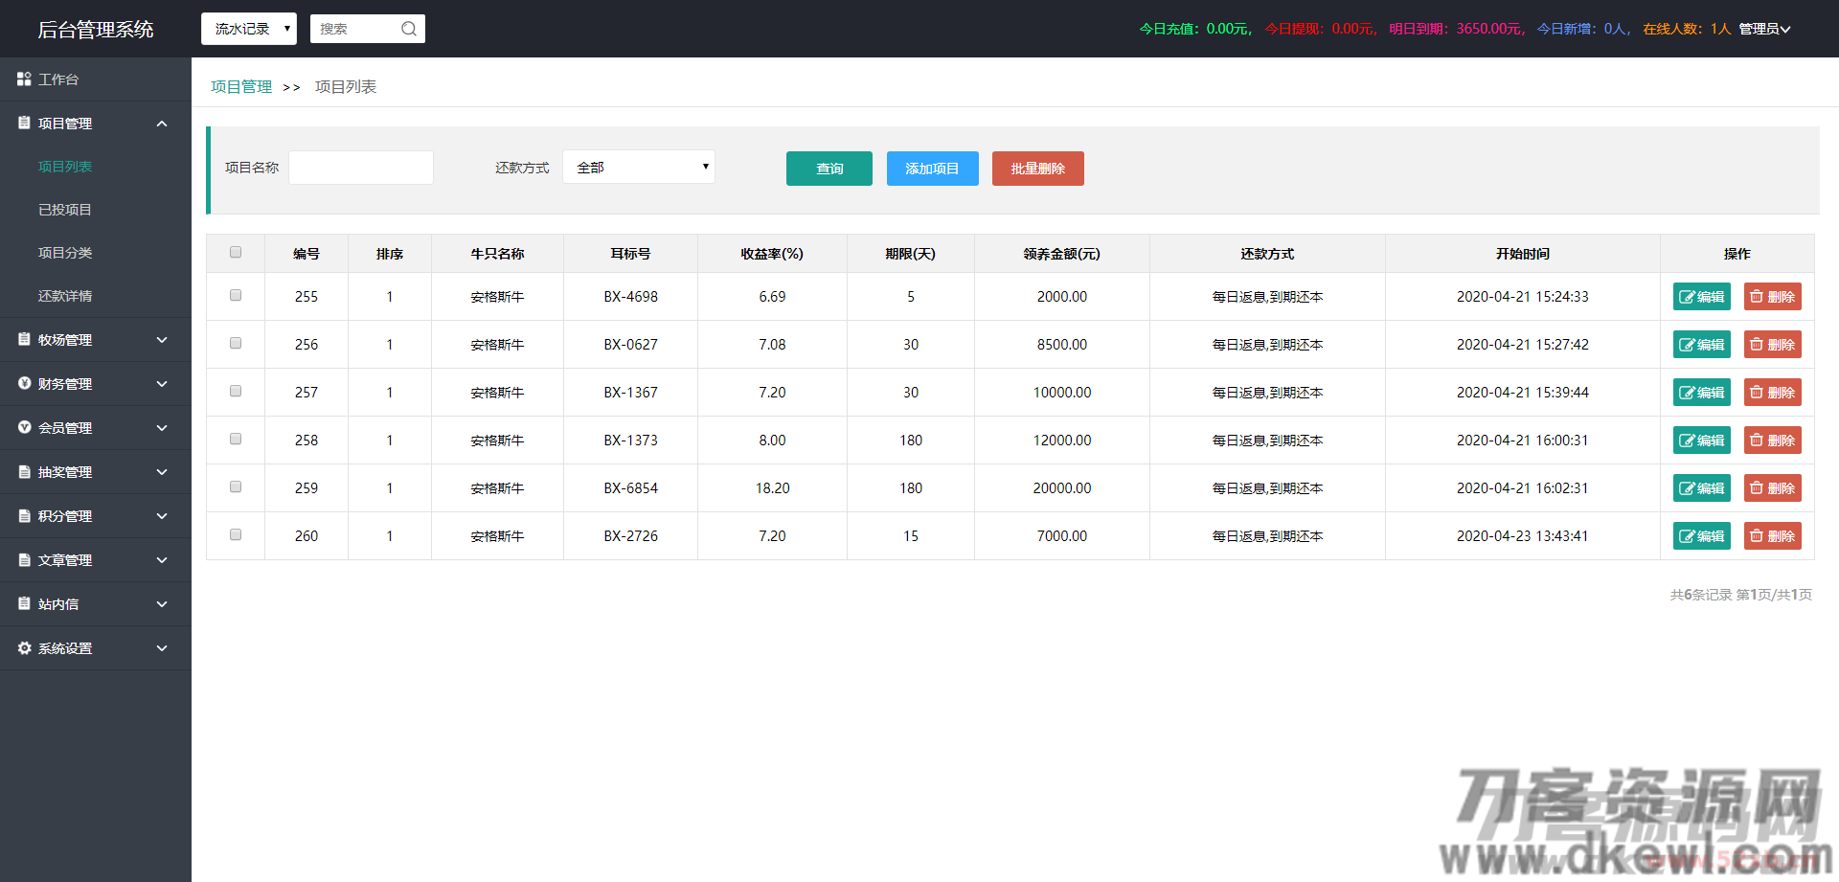Expand the 会员管理 menu chevron
The image size is (1839, 882).
pos(161,427)
